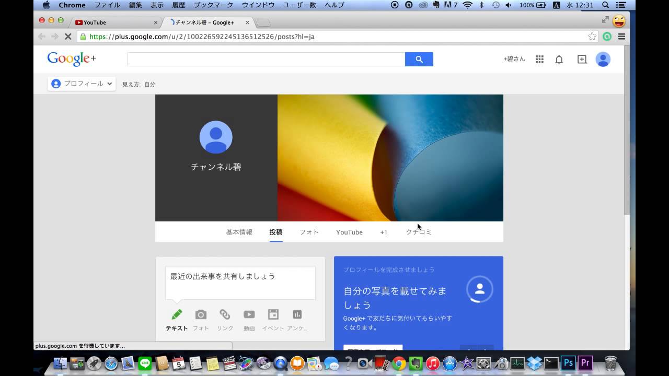The image size is (669, 376).
Task: Open the Chrome application menu
Action: point(72,5)
